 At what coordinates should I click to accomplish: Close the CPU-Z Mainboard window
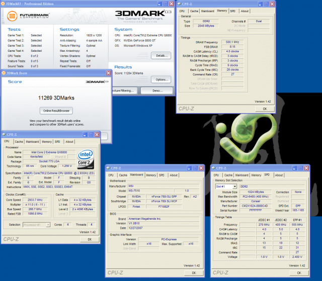coord(201,168)
